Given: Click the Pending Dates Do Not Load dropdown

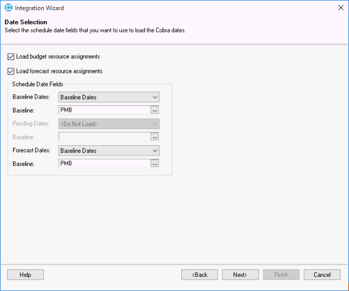Looking at the screenshot, I should 109,124.
